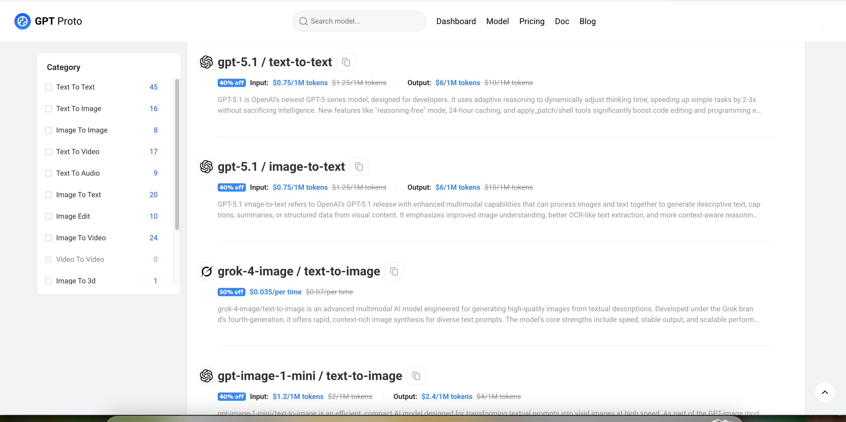Click the 50% off badge on grok-4-image
This screenshot has width=846, height=422.
point(231,292)
